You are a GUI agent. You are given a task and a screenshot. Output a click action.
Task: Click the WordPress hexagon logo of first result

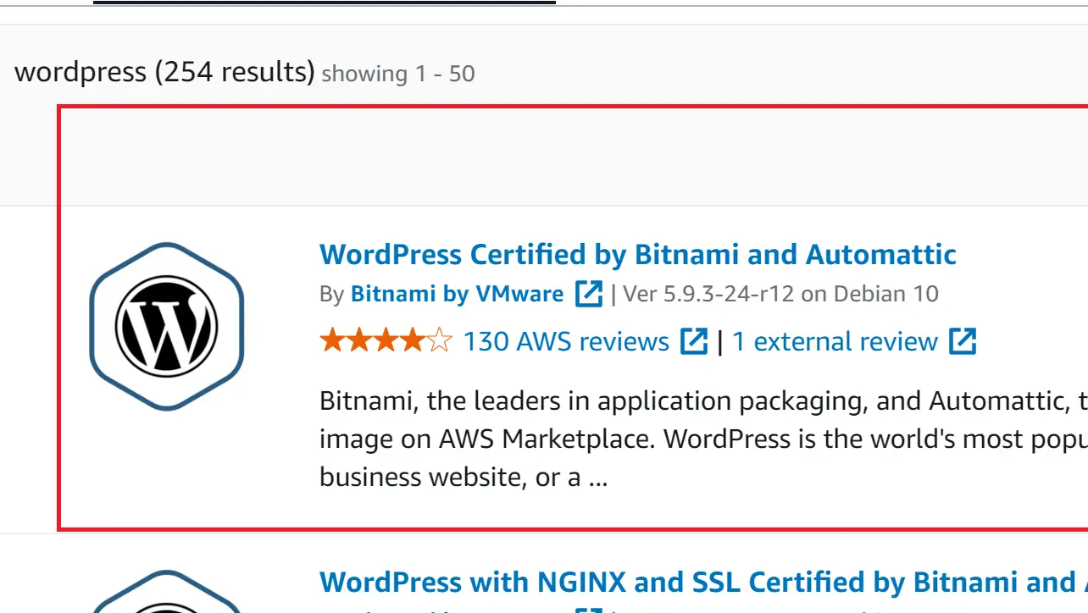pyautogui.click(x=167, y=327)
